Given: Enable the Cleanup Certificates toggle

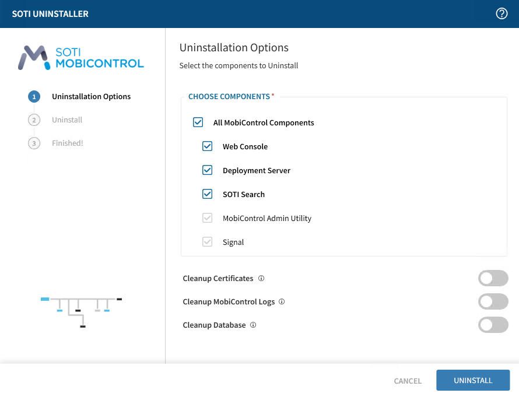Looking at the screenshot, I should coord(493,278).
